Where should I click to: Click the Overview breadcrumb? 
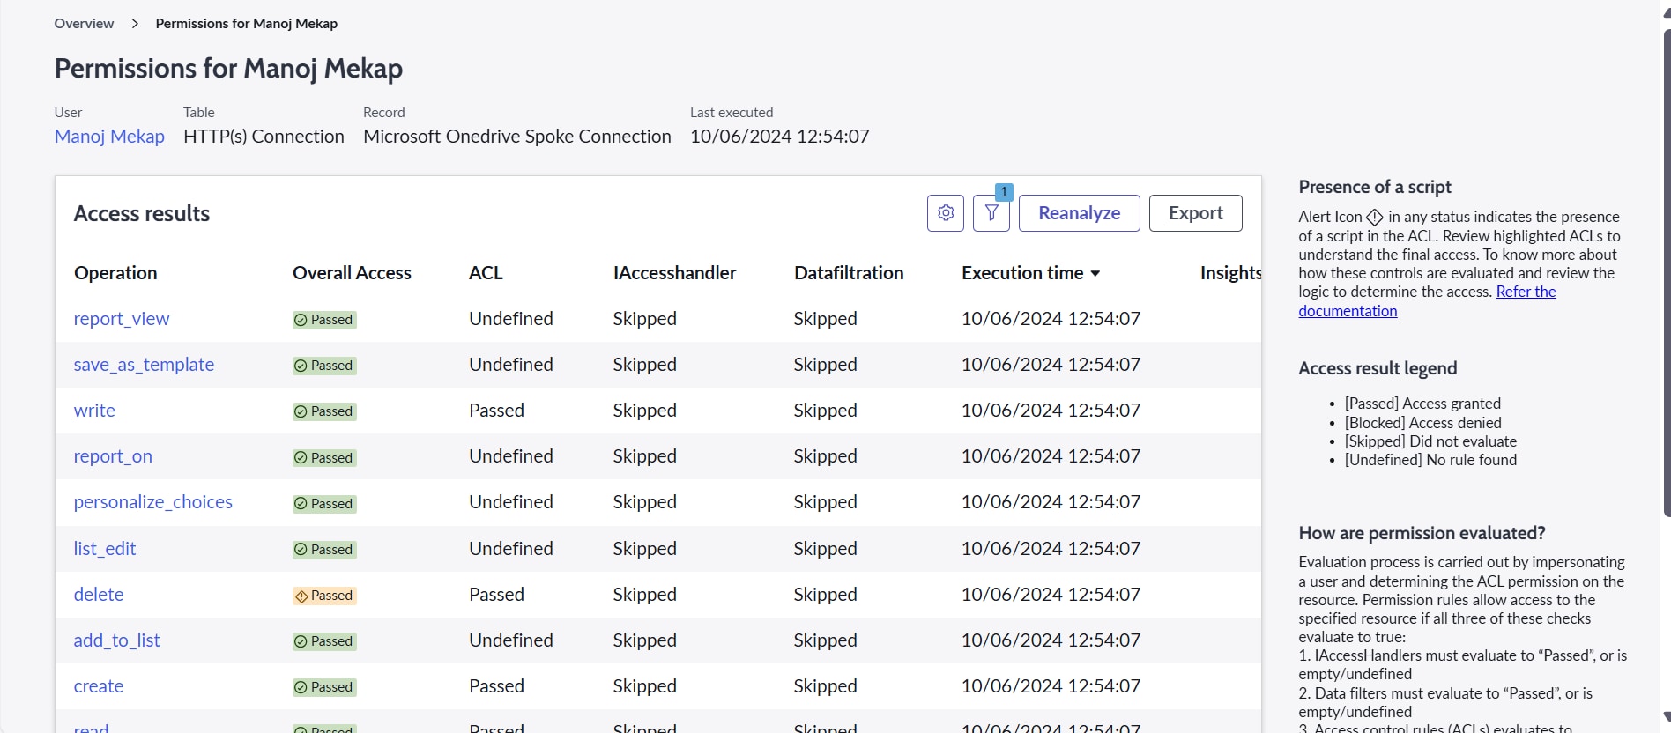click(84, 24)
